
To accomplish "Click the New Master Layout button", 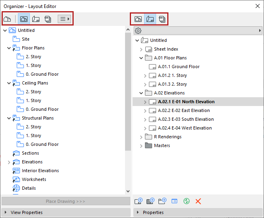I will (151, 201).
